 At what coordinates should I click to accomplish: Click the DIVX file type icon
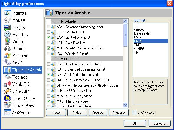[x=53, y=85]
